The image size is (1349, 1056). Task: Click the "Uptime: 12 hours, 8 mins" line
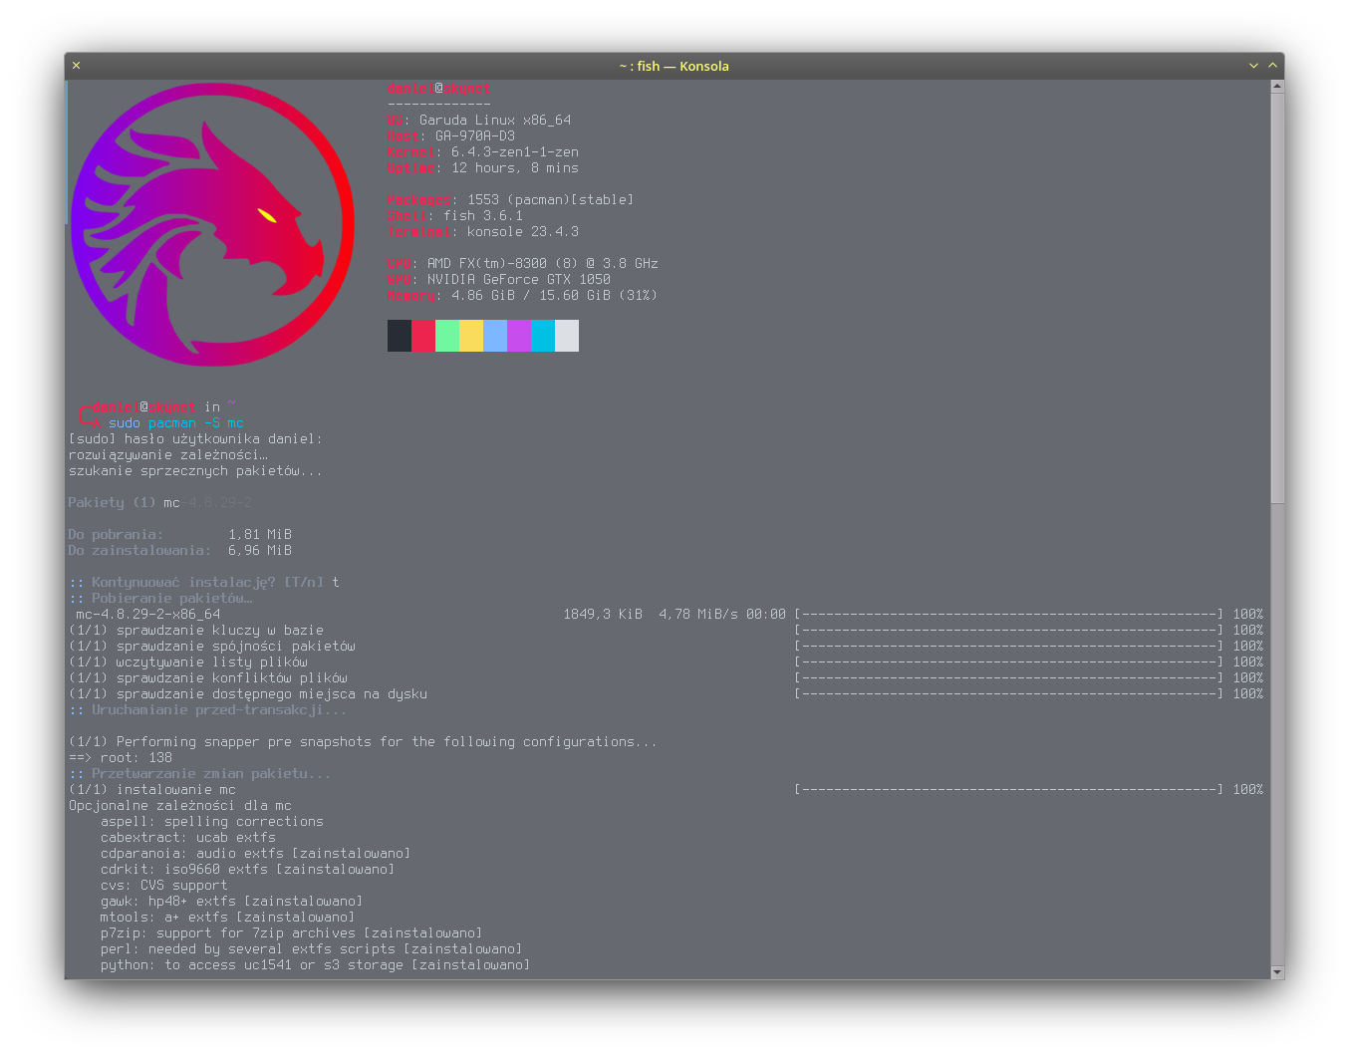tap(483, 168)
